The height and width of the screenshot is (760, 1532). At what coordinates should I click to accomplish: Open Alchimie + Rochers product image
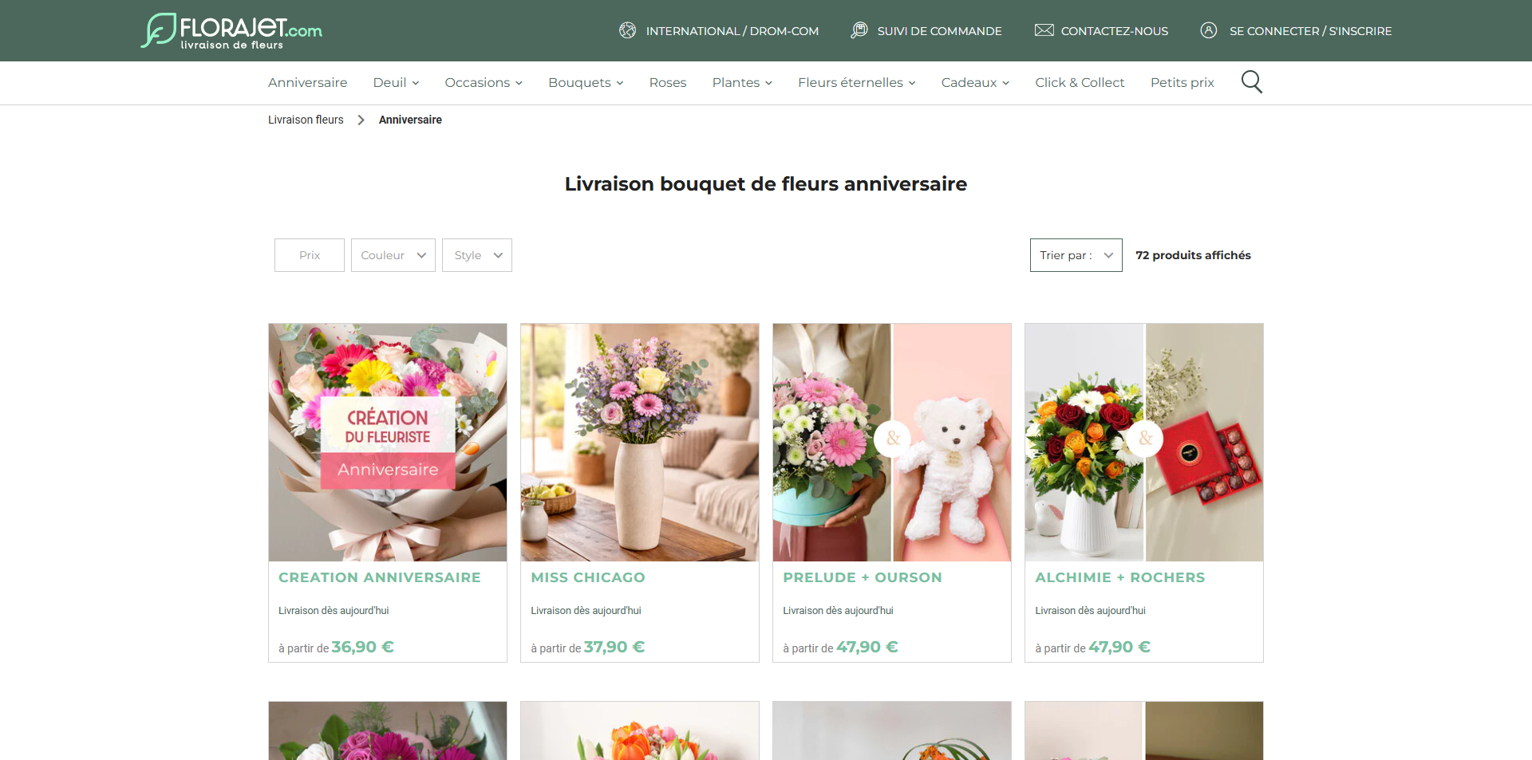[x=1144, y=443]
